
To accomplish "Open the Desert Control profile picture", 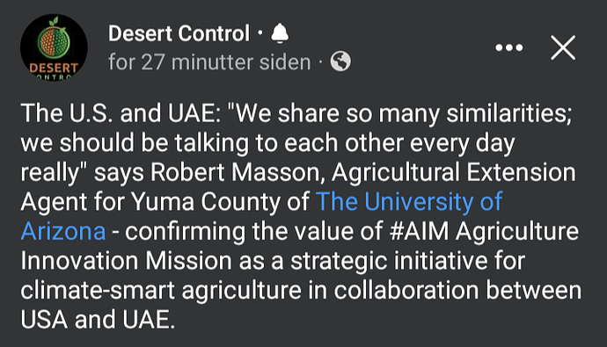I will pos(54,47).
